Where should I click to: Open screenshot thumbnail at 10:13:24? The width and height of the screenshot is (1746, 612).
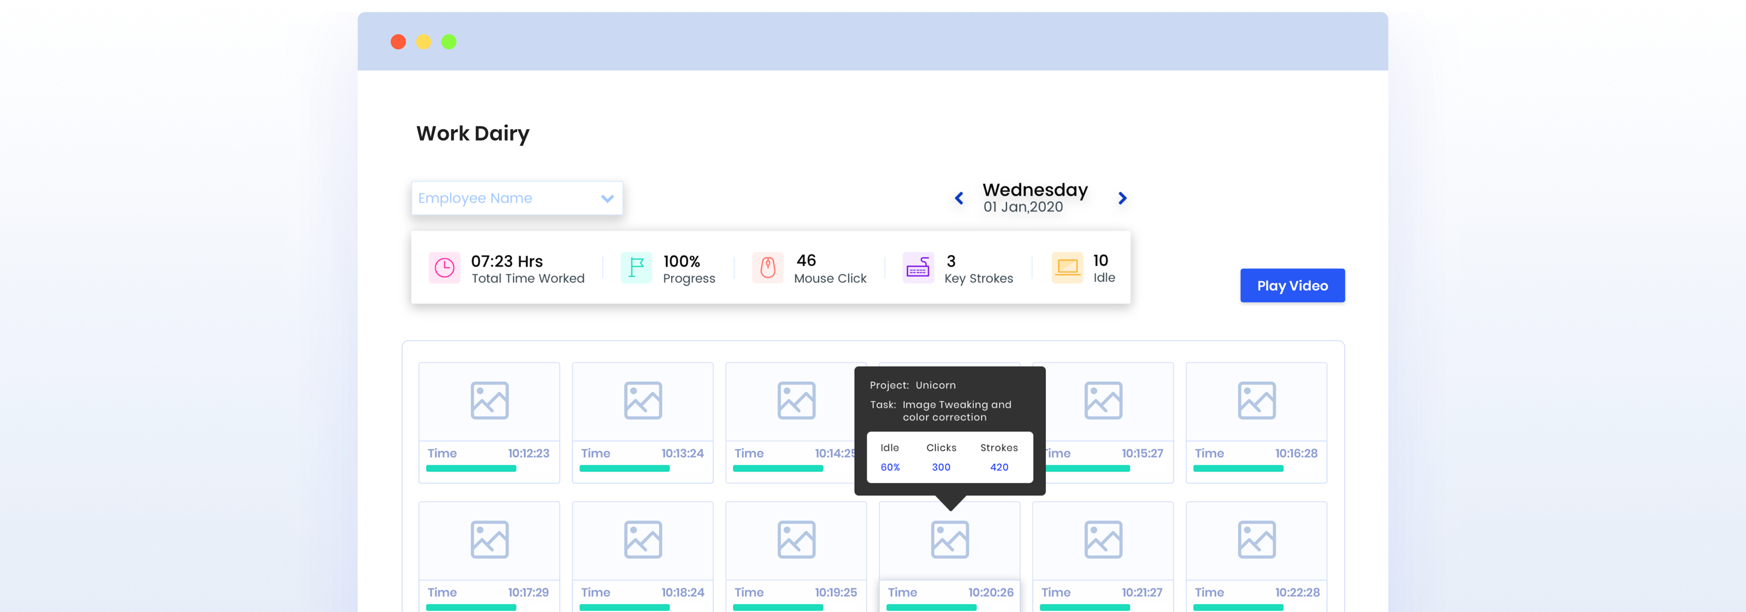point(643,401)
